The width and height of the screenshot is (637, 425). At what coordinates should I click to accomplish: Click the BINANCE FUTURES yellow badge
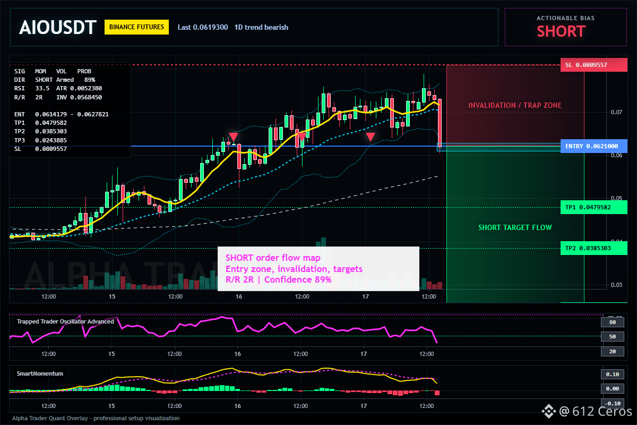pos(137,27)
